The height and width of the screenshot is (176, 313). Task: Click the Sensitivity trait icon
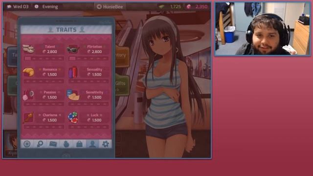coord(73,95)
